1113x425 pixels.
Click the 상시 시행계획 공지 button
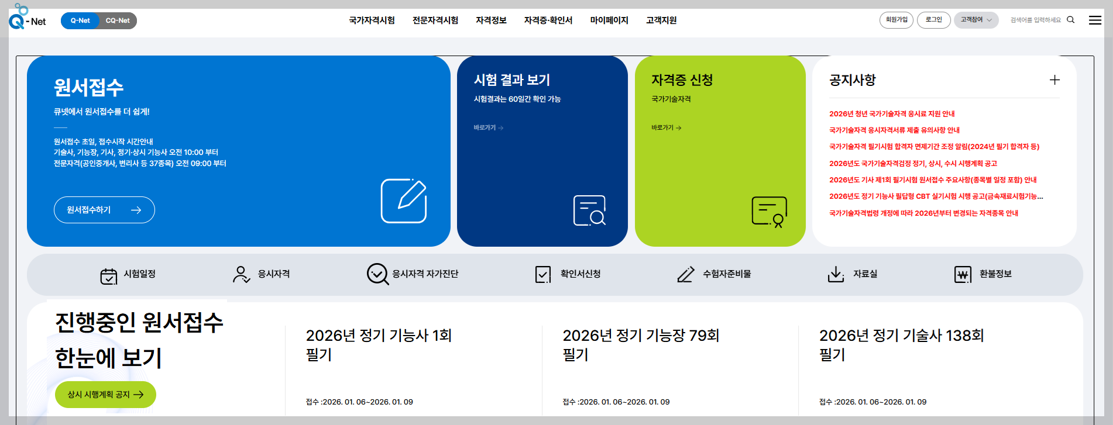click(105, 395)
